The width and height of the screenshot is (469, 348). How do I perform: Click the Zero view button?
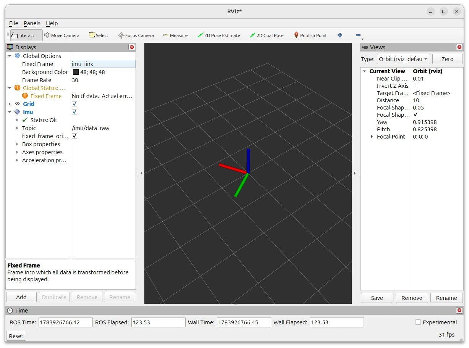pyautogui.click(x=447, y=59)
